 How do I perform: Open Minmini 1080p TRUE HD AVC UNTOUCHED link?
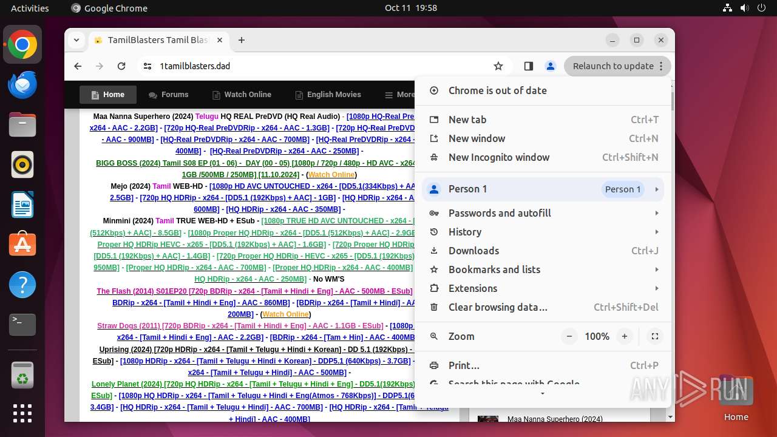(338, 221)
